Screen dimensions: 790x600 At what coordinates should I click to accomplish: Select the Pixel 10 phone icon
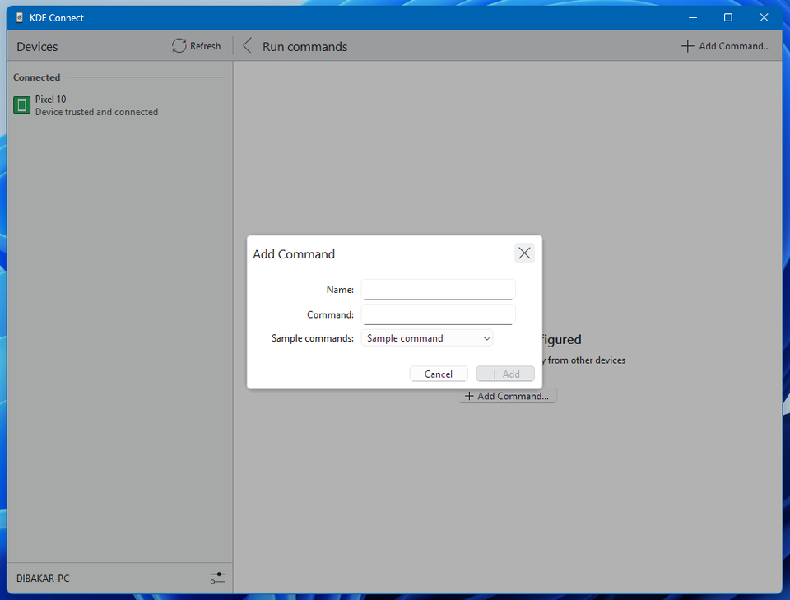(x=21, y=105)
